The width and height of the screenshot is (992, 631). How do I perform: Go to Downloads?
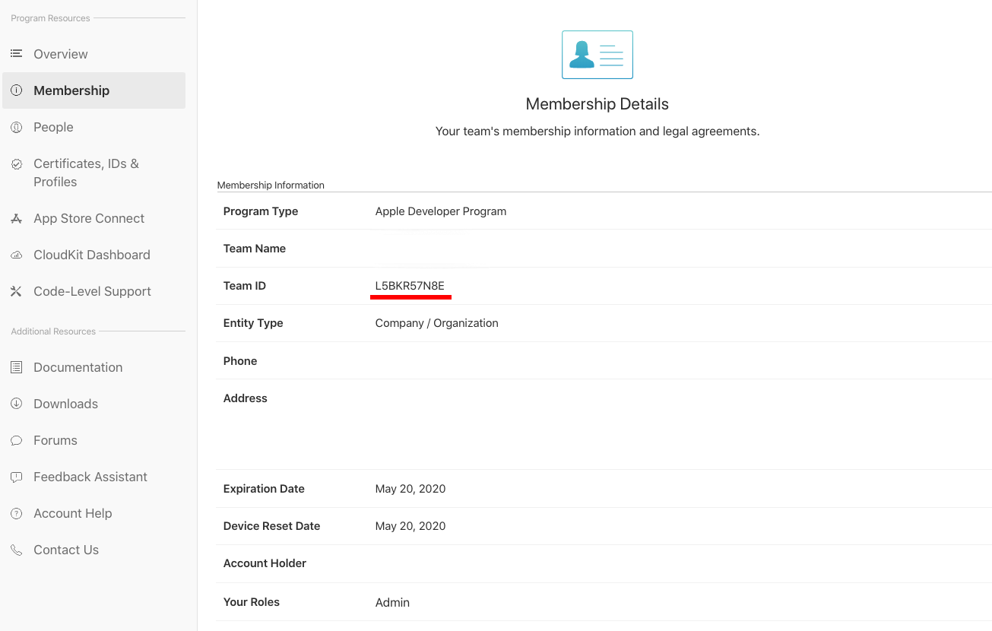pos(65,404)
